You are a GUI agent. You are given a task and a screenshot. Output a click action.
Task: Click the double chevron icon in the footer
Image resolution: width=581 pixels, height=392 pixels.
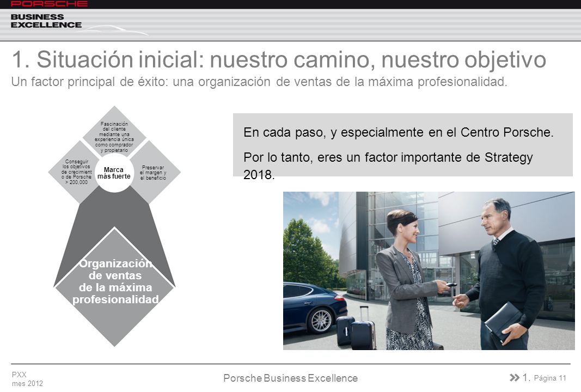[x=515, y=377]
